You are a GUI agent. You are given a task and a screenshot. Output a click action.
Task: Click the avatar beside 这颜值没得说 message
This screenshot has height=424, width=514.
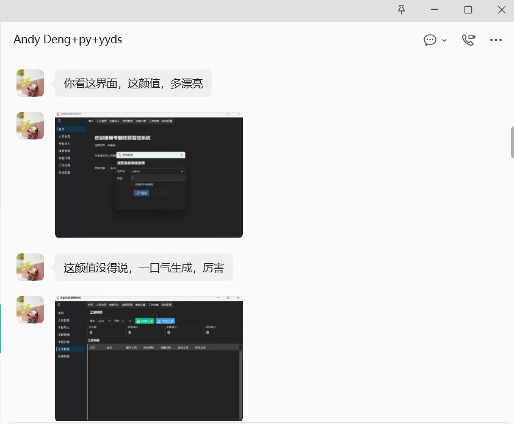(x=30, y=267)
